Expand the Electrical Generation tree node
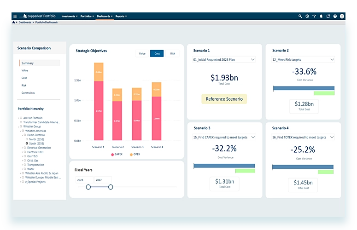The height and width of the screenshot is (230, 357). tap(22, 148)
